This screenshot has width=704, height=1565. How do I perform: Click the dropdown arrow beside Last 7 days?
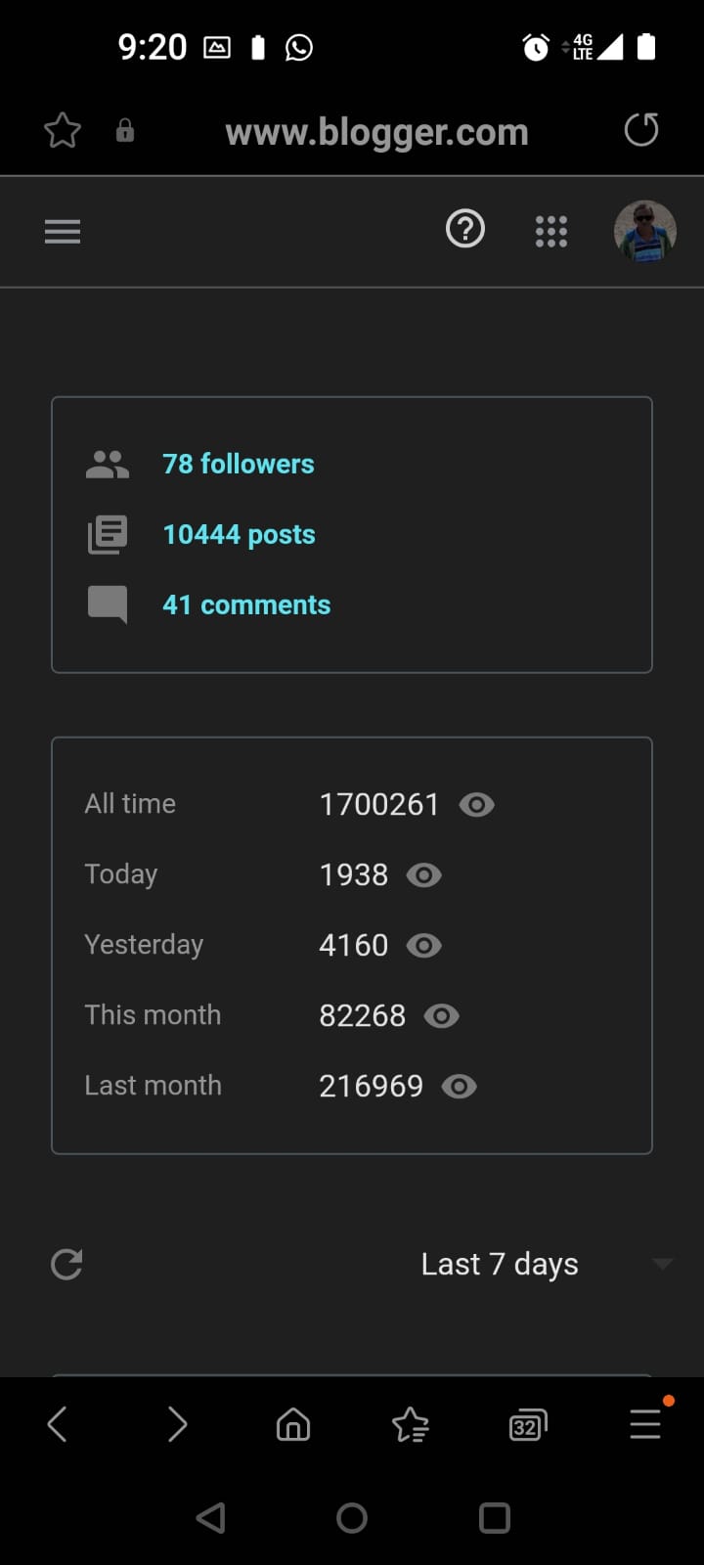tap(662, 1264)
